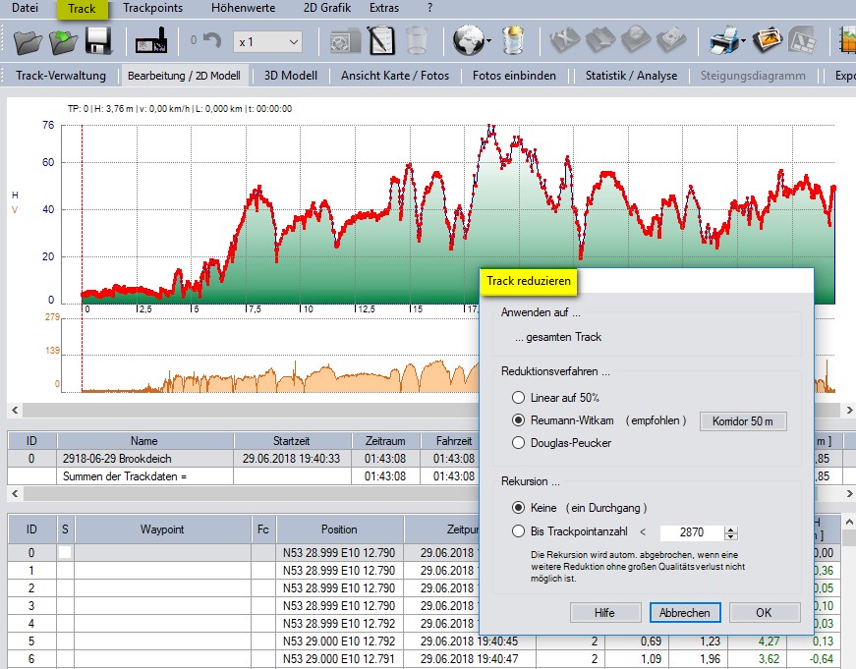Expand the dropdown arrow beside the globe
The width and height of the screenshot is (856, 669).
[488, 42]
